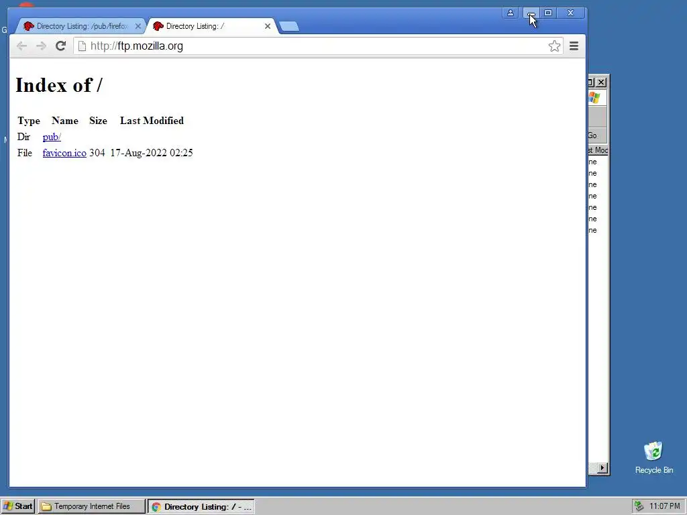Viewport: 687px width, 515px height.
Task: Open the Chrome user profile button
Action: pyautogui.click(x=511, y=13)
